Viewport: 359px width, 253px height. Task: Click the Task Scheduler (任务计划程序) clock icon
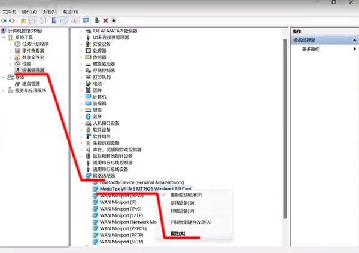point(17,44)
